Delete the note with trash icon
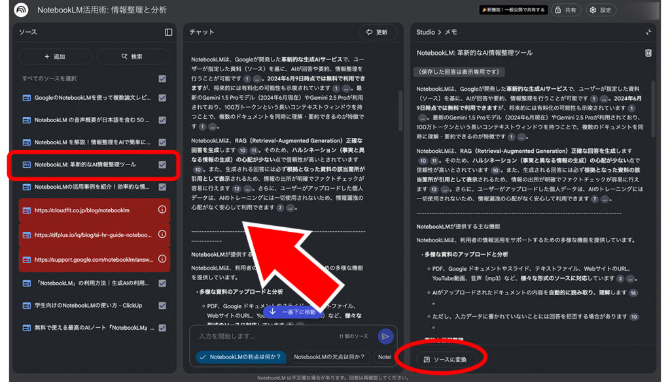The height and width of the screenshot is (382, 670). pyautogui.click(x=648, y=53)
